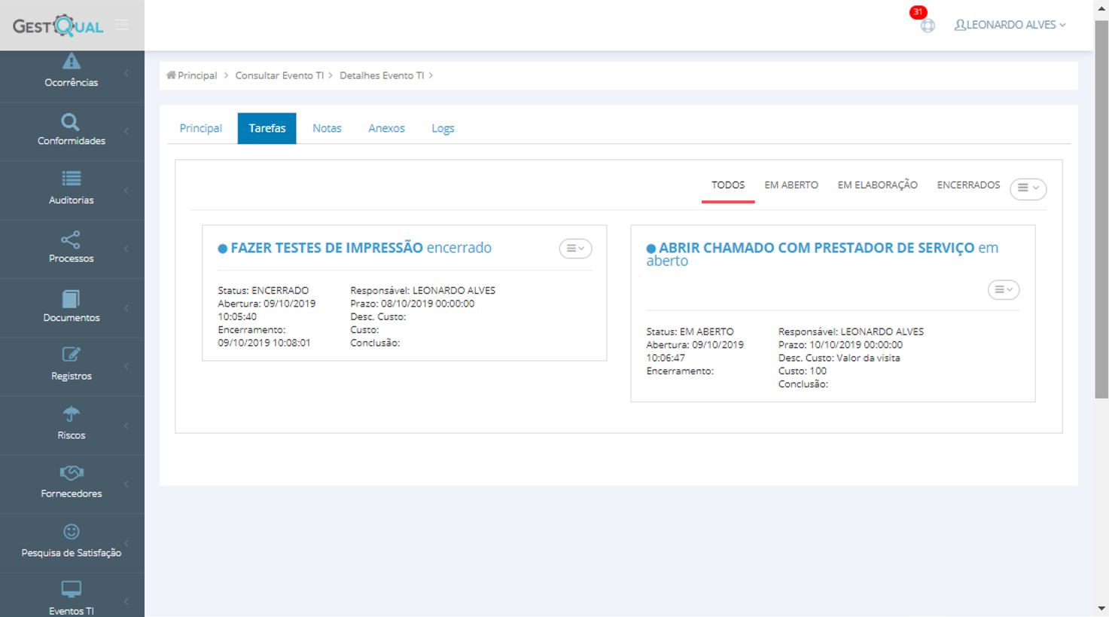Open the notifications icon with badge 31

click(928, 25)
